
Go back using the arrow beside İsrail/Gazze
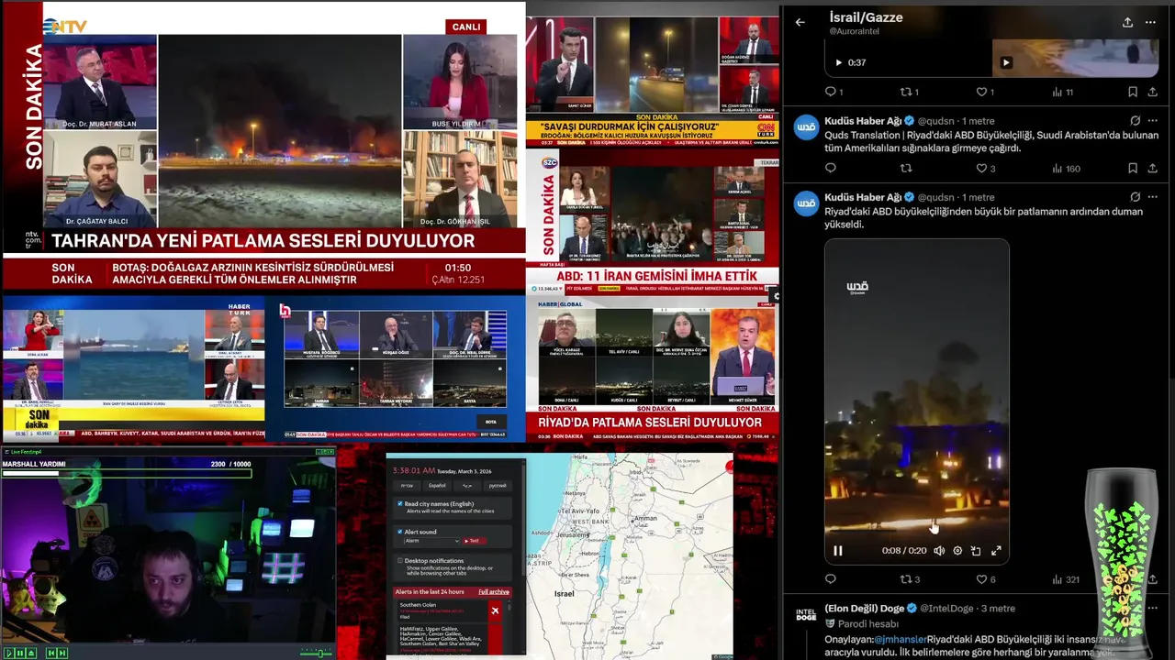point(800,22)
